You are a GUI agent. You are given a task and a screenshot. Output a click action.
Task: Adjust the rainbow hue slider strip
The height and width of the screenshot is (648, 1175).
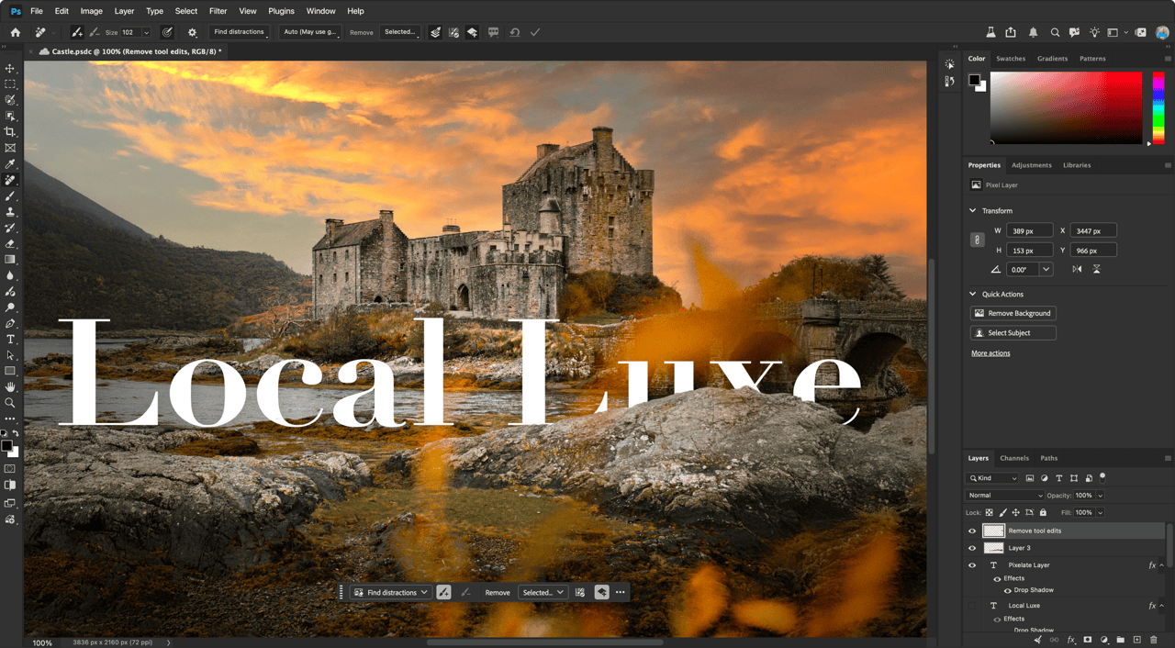pos(1158,107)
